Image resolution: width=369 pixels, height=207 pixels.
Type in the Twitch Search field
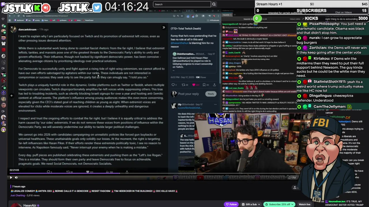coord(182,4)
